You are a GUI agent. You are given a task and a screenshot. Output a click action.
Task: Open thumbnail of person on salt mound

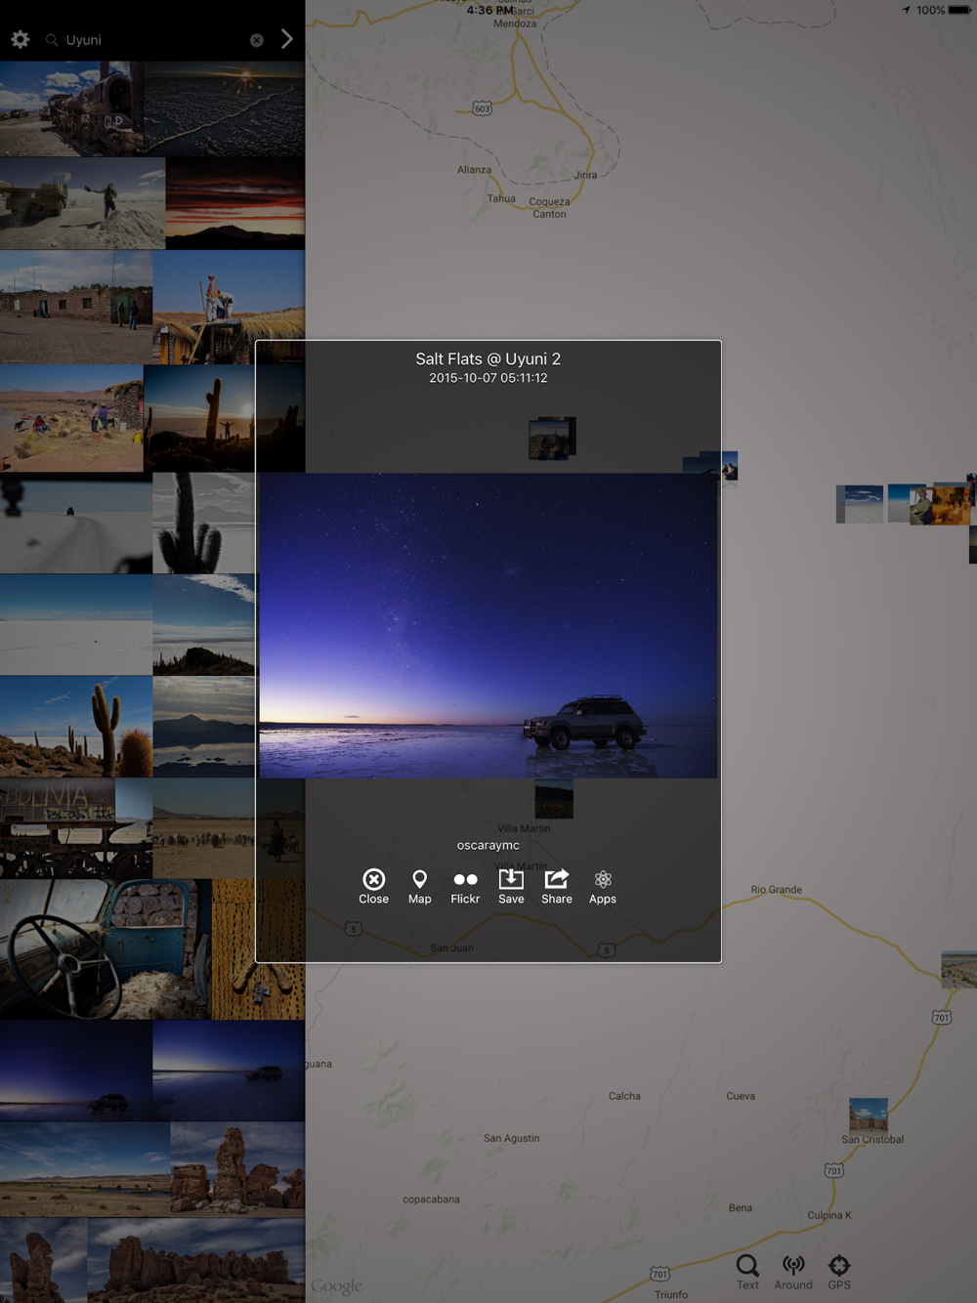click(83, 203)
